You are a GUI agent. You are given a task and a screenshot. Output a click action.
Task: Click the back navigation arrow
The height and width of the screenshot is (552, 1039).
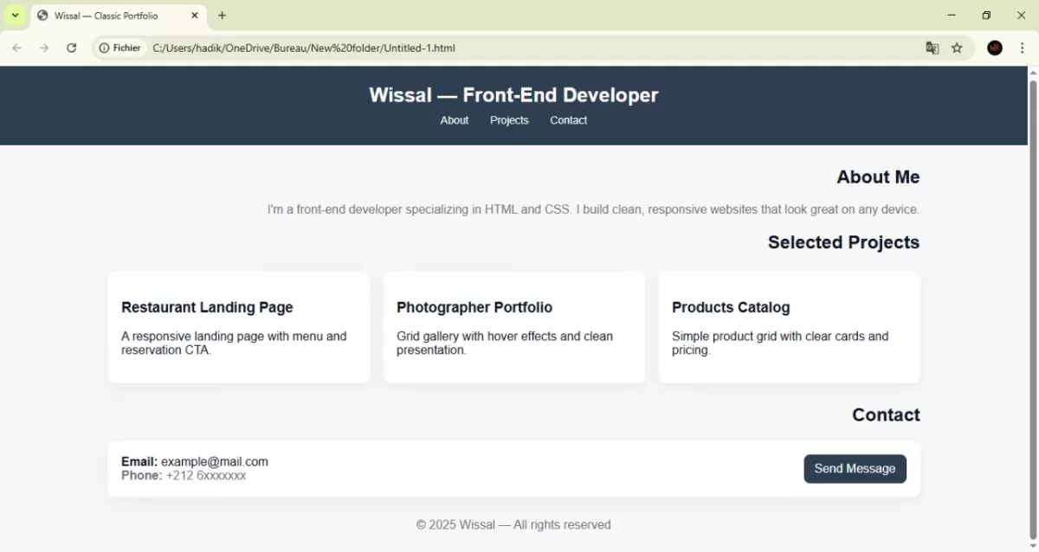coord(16,48)
